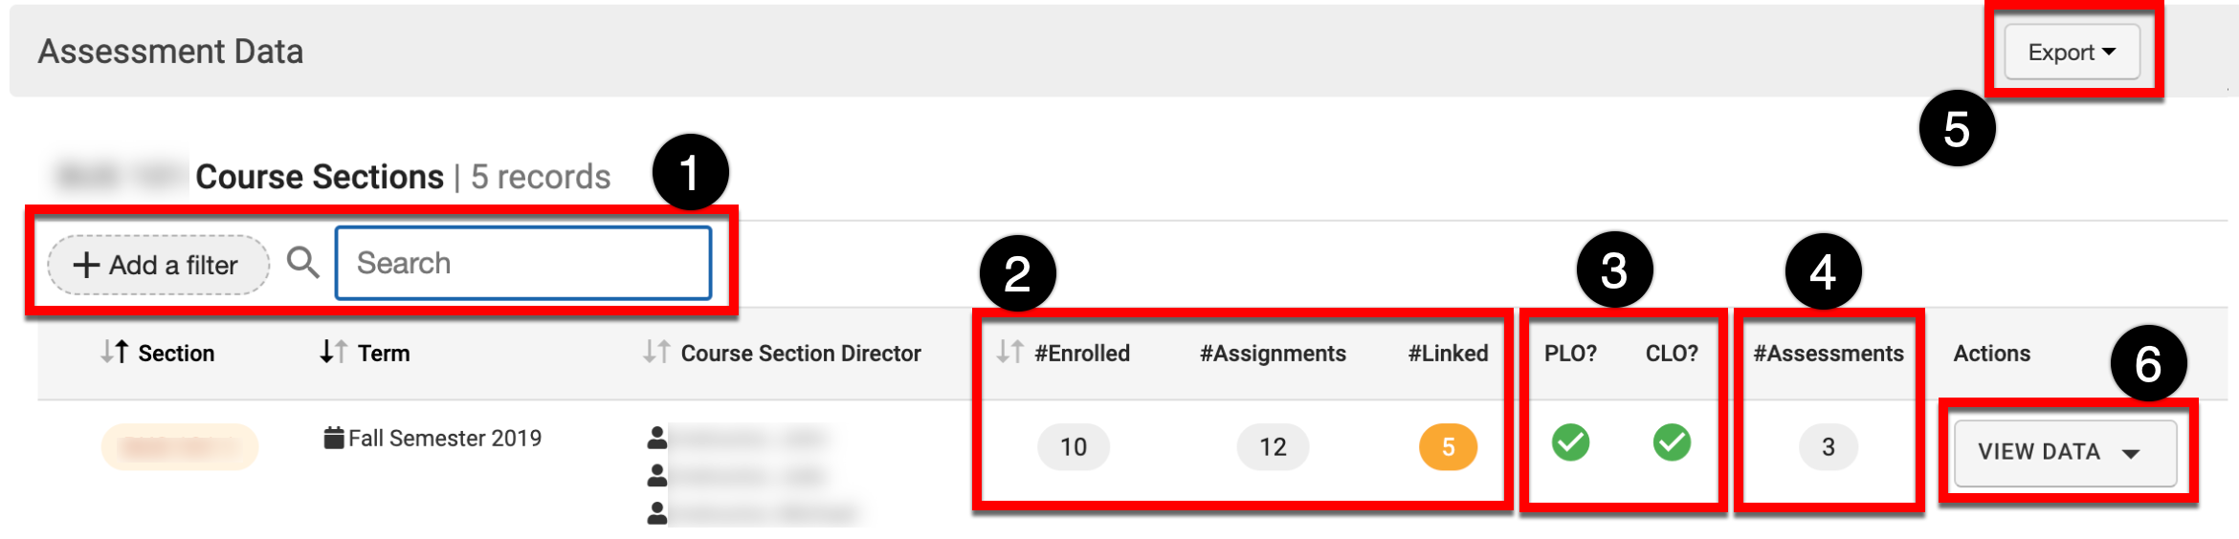This screenshot has width=2239, height=539.
Task: Sort by Section column arrows
Action: [x=115, y=353]
